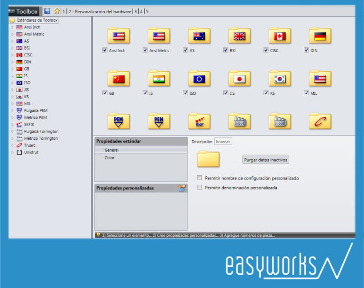Select step 2 Personalización del hardware
Image resolution: width=364 pixels, height=288 pixels.
point(100,11)
